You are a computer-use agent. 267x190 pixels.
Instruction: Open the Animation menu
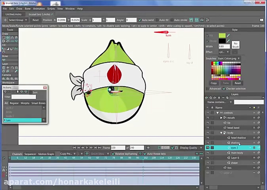(x=39, y=9)
